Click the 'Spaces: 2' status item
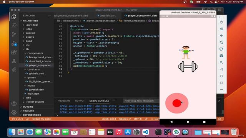This screenshot has width=246, height=138. [x=125, y=119]
